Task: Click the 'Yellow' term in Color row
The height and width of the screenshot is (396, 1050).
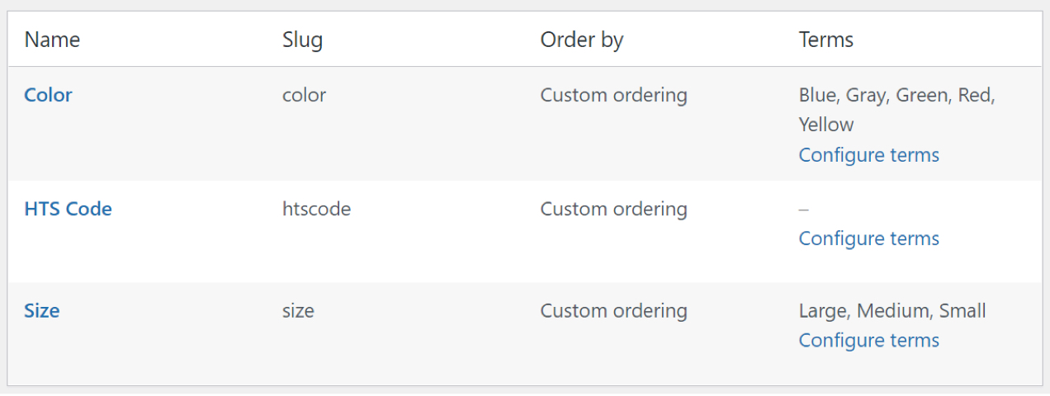Action: 825,125
